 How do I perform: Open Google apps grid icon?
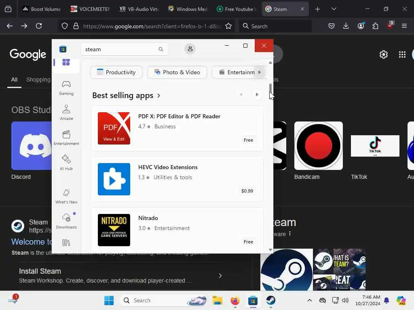[402, 54]
